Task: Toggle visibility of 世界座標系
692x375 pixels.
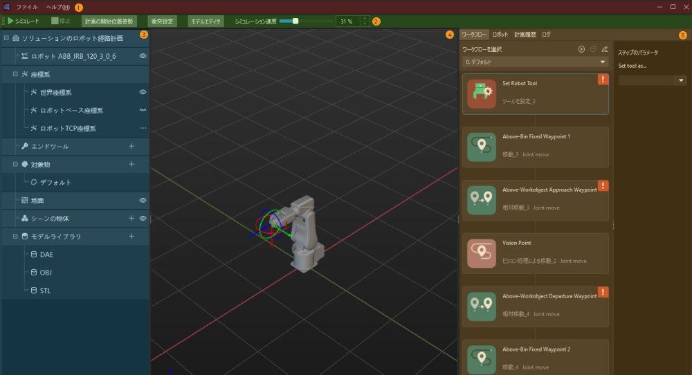Action: tap(143, 92)
